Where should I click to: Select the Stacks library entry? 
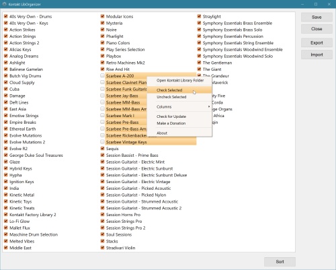pos(112,241)
